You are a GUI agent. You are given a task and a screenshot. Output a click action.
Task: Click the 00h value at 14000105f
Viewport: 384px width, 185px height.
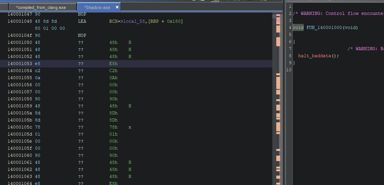[113, 149]
